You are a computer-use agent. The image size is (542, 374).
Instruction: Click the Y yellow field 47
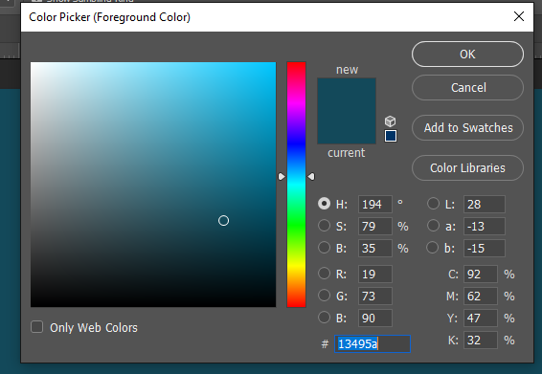click(x=481, y=319)
